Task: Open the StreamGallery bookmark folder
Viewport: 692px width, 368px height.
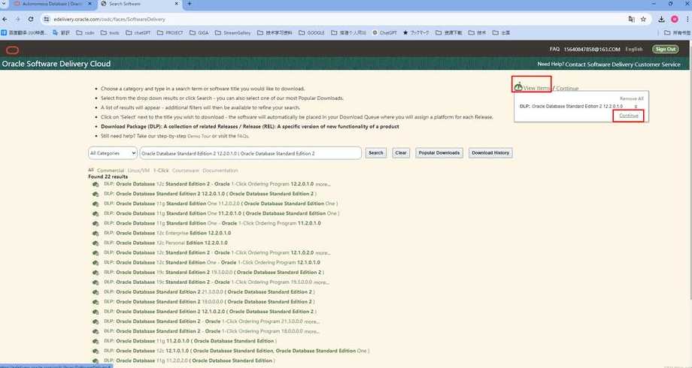Action: [232, 32]
